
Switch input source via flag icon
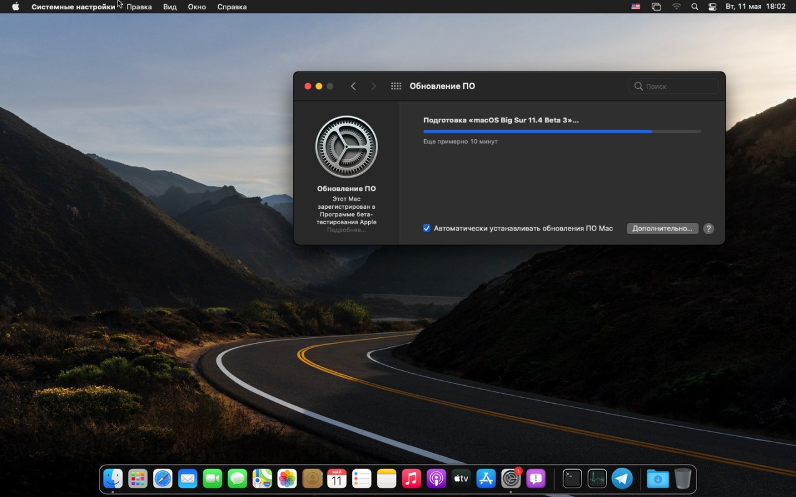pos(636,7)
